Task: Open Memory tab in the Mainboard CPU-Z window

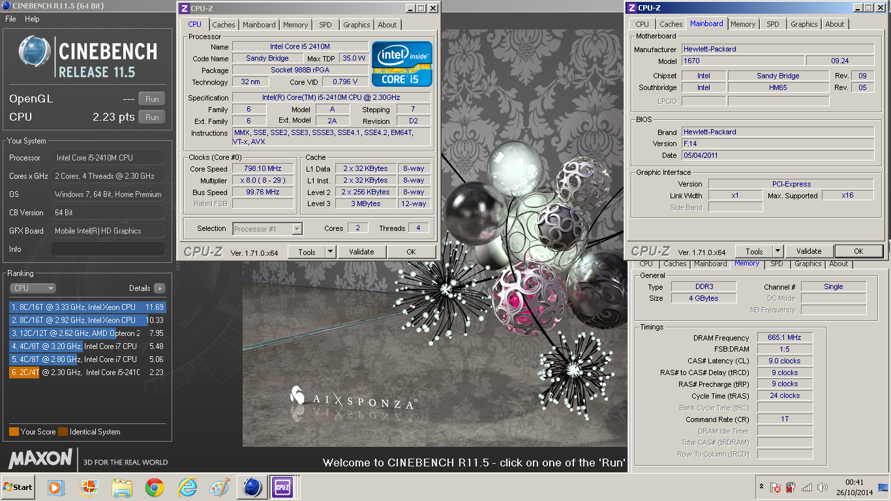Action: click(x=743, y=24)
